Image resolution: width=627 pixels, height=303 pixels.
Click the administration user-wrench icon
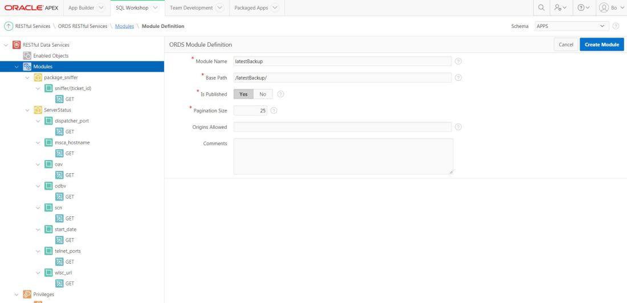pyautogui.click(x=560, y=8)
